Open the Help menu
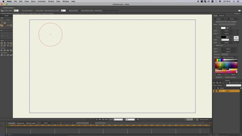The width and height of the screenshot is (242, 136). tap(73, 2)
